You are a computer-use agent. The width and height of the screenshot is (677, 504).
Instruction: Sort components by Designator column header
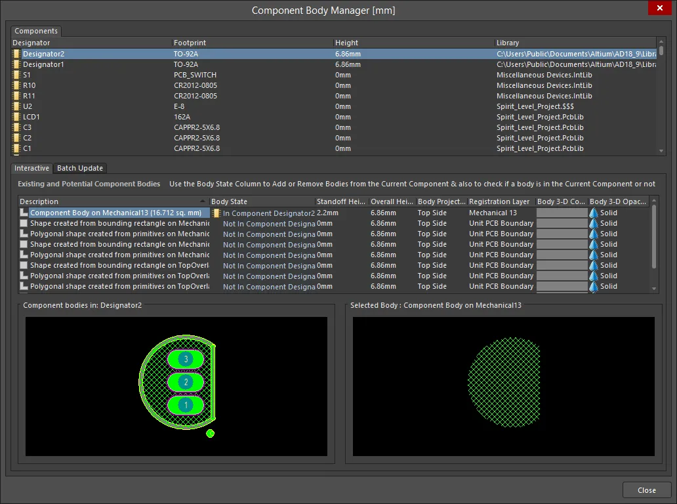pos(92,43)
